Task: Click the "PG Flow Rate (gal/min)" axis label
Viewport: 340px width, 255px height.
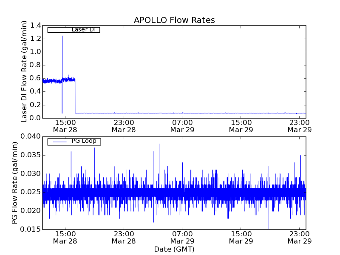Action: pyautogui.click(x=14, y=183)
